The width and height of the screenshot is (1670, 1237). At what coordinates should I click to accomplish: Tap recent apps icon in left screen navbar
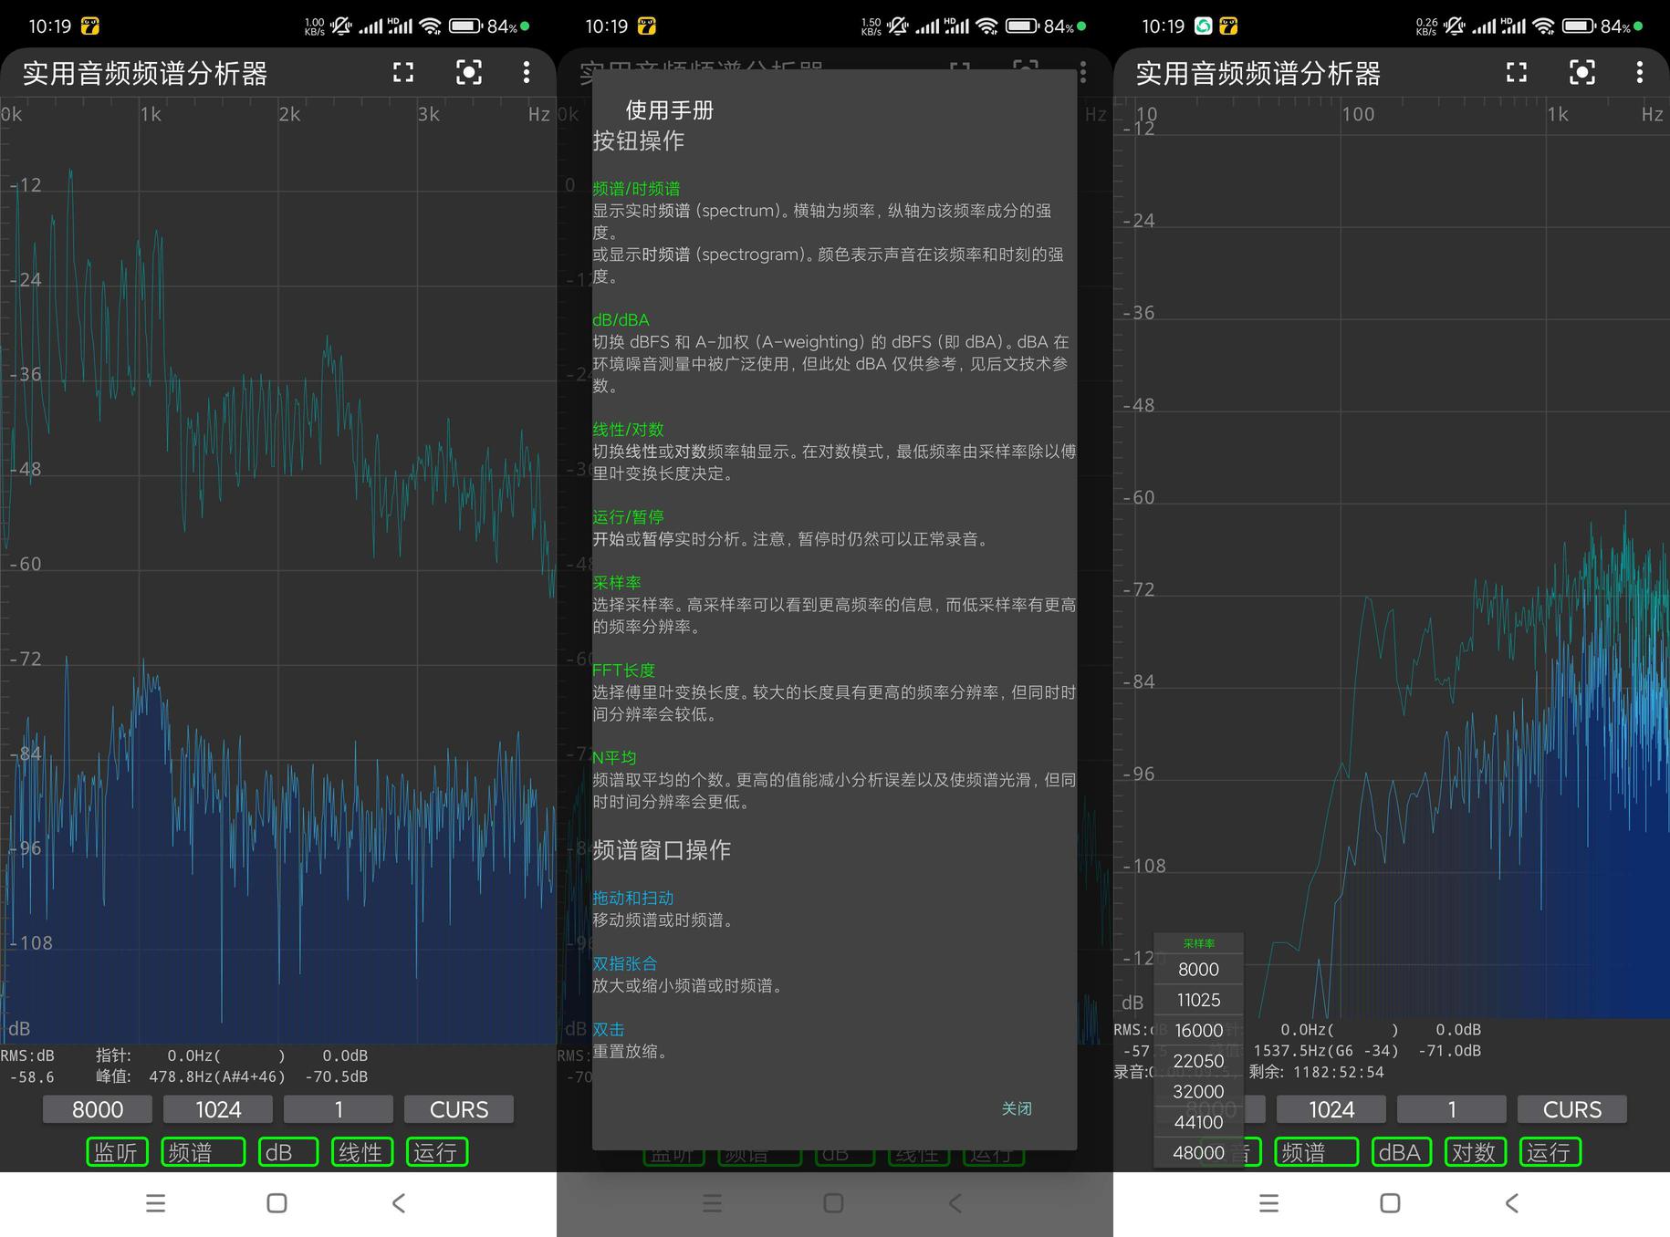pos(156,1203)
